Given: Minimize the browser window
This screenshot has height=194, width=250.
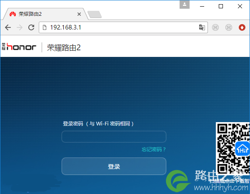Looking at the screenshot, I should [202, 6].
